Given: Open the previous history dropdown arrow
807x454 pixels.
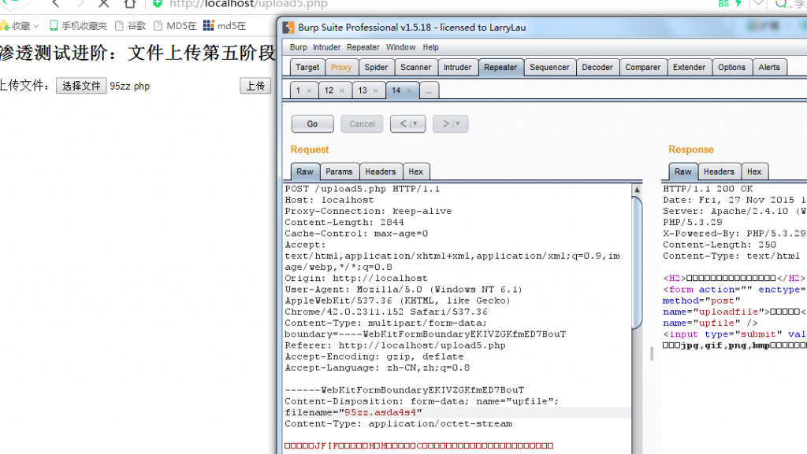Looking at the screenshot, I should tap(415, 124).
